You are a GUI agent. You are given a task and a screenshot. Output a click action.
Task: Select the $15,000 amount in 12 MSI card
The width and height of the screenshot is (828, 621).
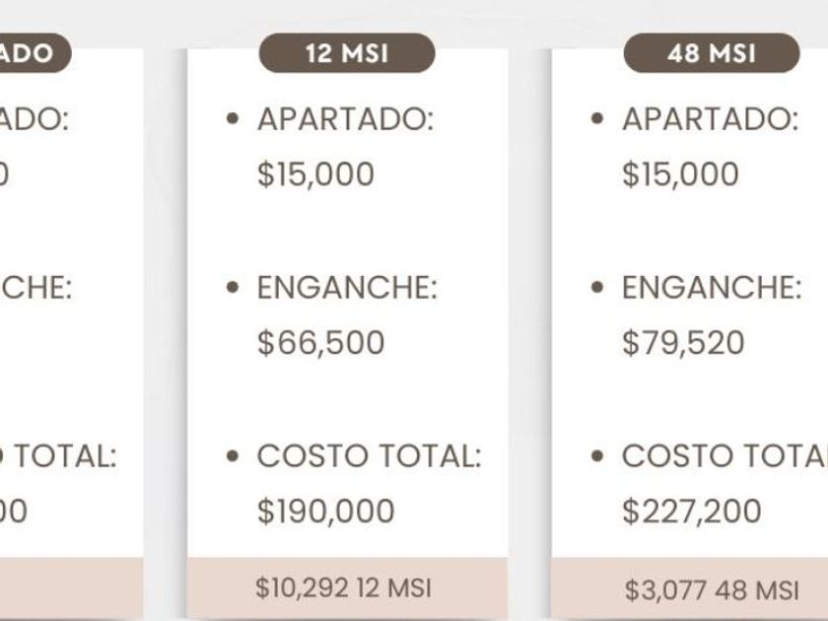[x=315, y=174]
